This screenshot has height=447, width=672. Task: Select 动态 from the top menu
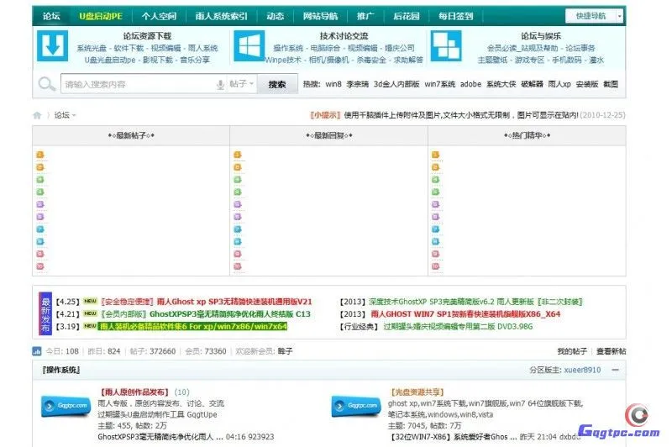point(275,16)
